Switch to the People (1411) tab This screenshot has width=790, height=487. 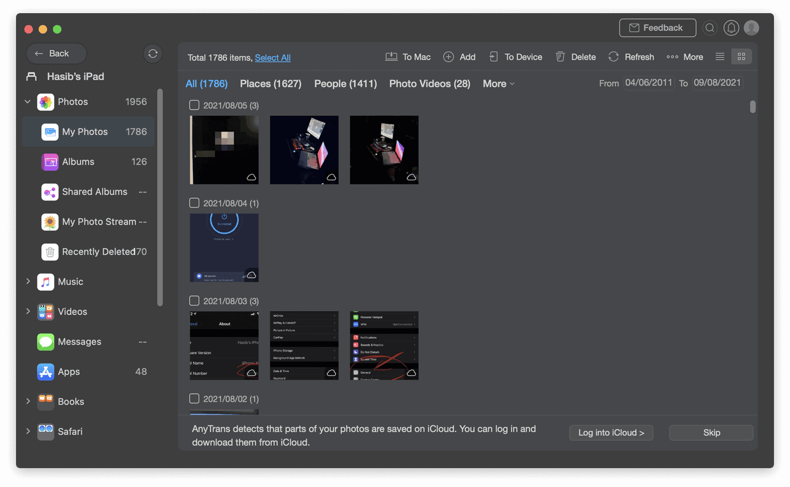(x=345, y=84)
